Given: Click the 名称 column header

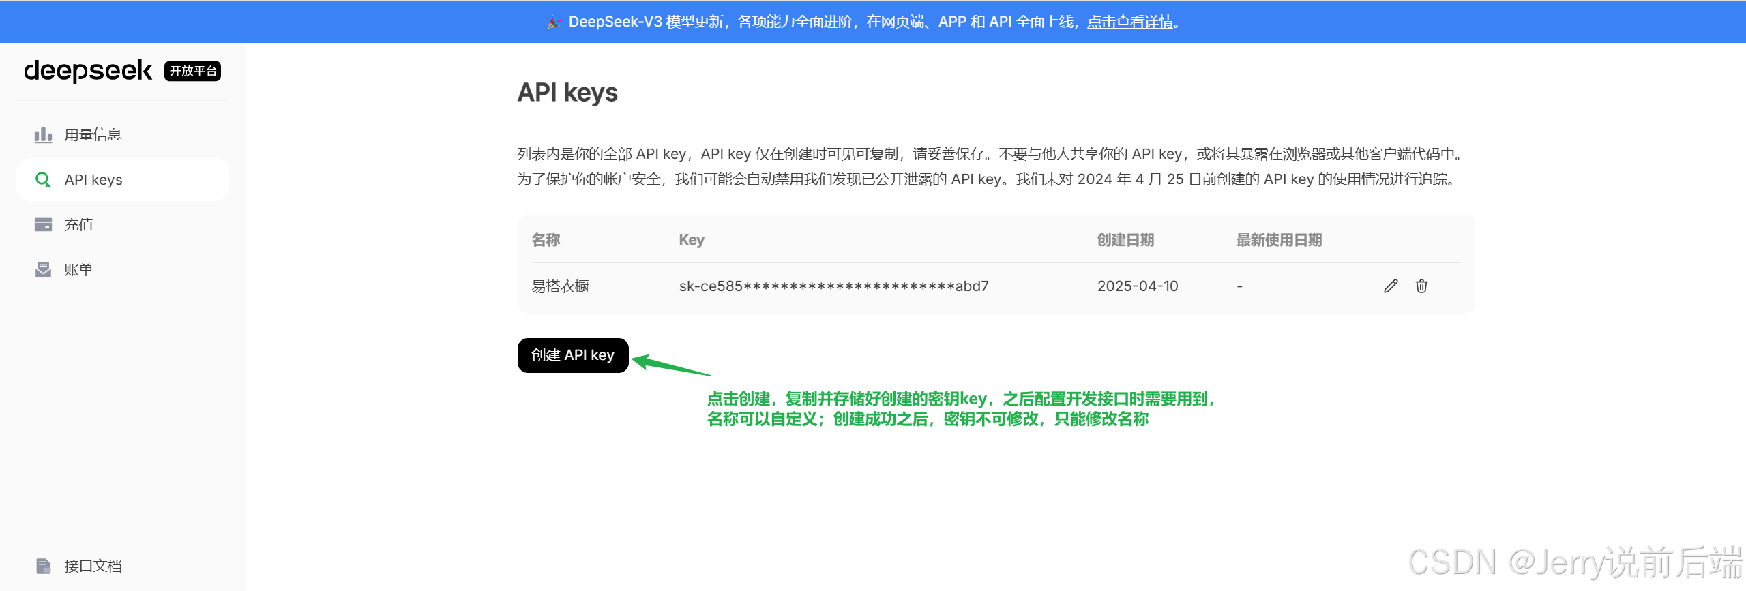Looking at the screenshot, I should 546,240.
